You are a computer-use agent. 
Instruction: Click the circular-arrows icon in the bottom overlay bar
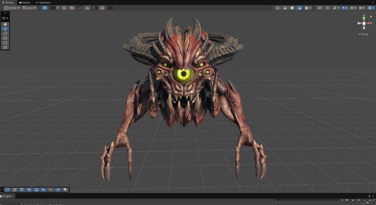point(8,190)
